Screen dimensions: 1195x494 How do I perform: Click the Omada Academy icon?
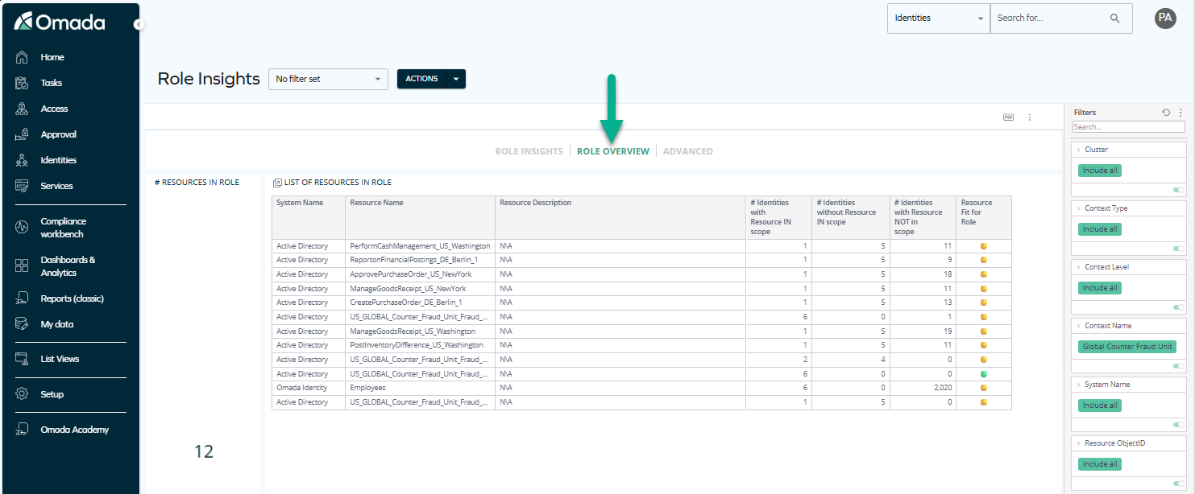click(x=23, y=430)
